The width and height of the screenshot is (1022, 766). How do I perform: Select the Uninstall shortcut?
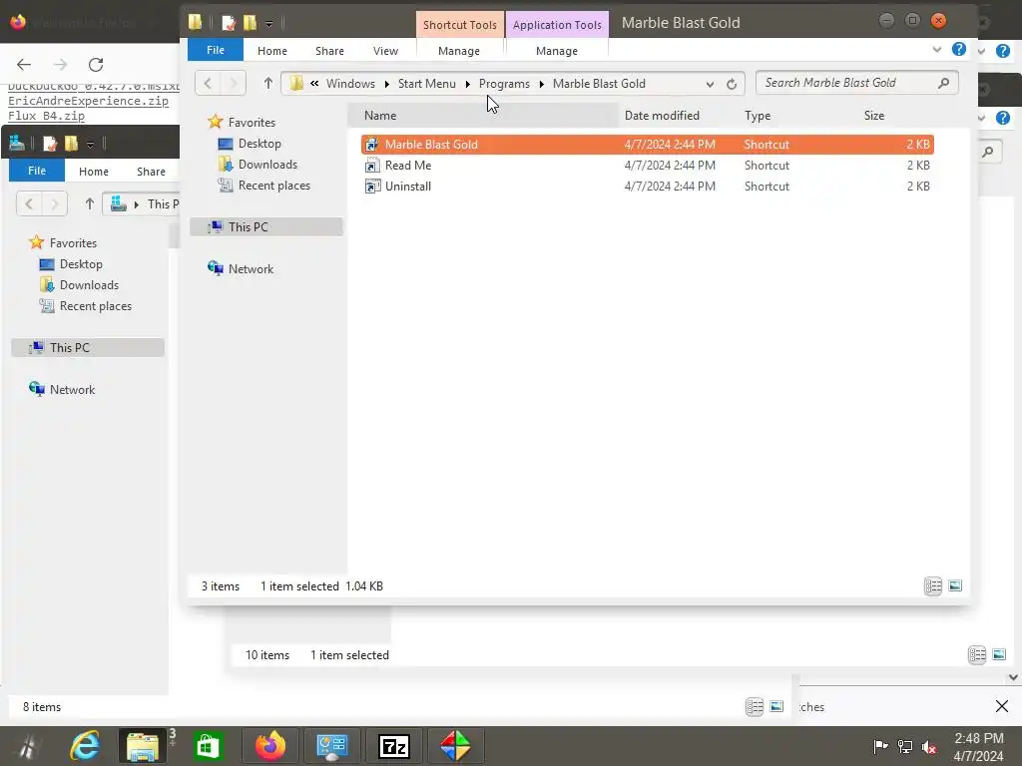coord(647,187)
